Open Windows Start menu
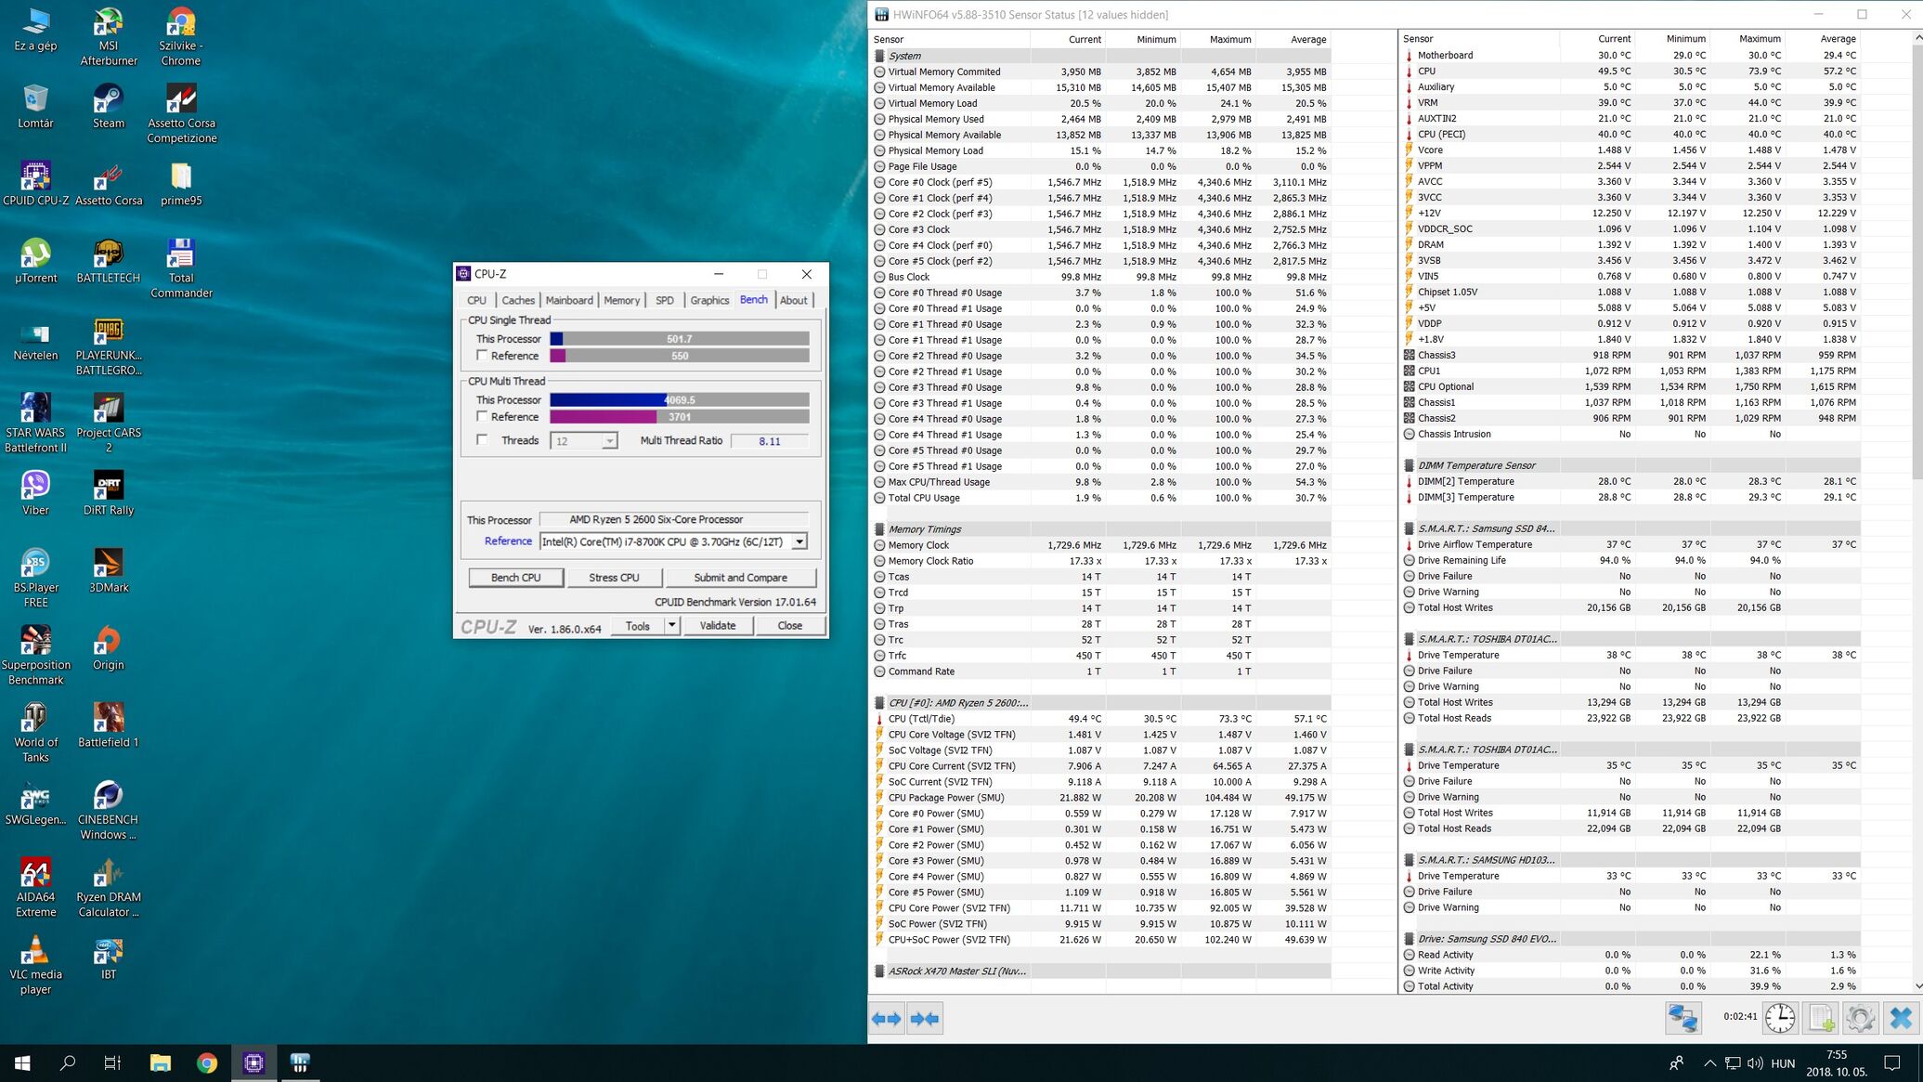This screenshot has height=1082, width=1923. point(22,1062)
